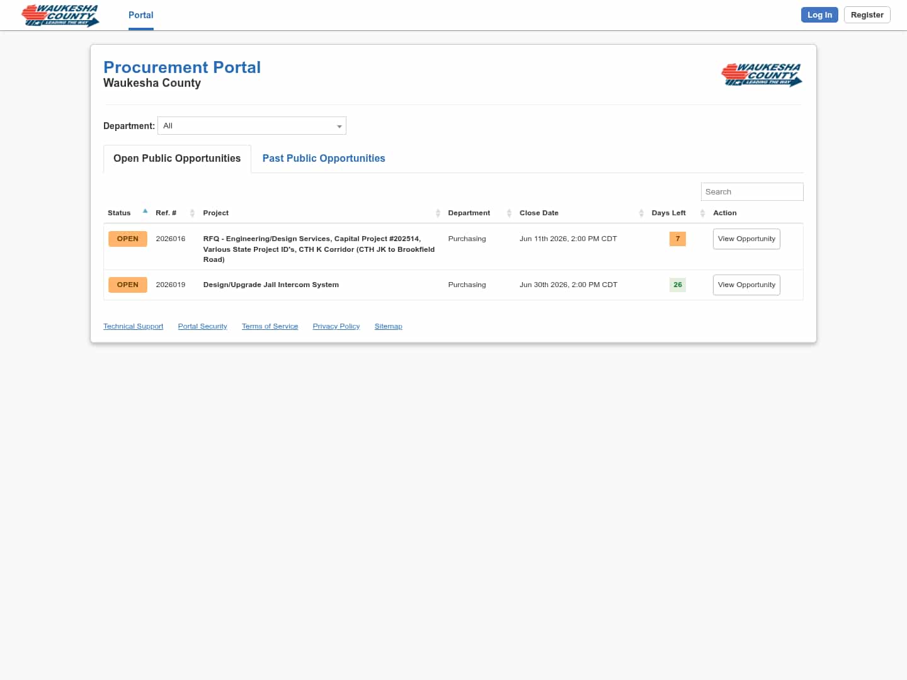Click Design/Upgrade Jail Intercom System title

271,285
